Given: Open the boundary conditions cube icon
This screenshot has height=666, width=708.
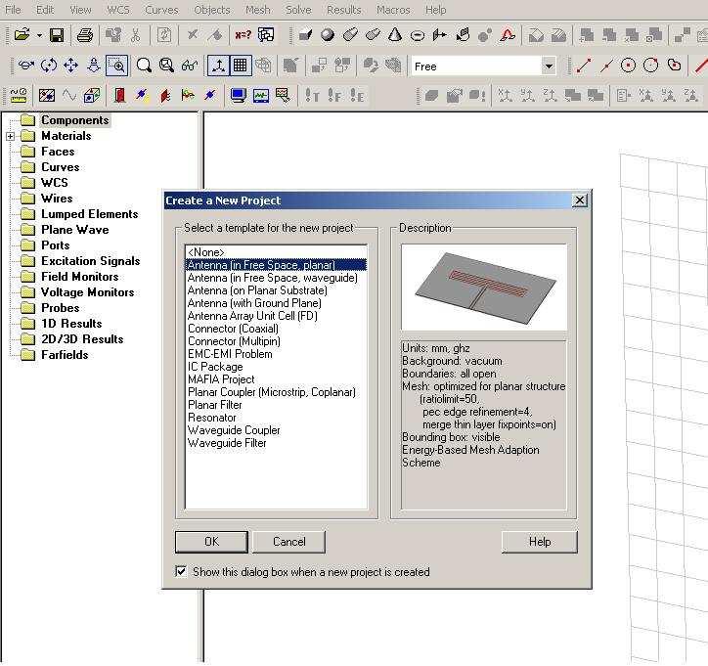Looking at the screenshot, I should [92, 95].
